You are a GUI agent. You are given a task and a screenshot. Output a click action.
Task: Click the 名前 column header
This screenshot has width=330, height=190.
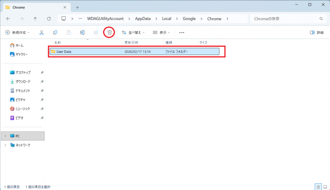(x=57, y=43)
